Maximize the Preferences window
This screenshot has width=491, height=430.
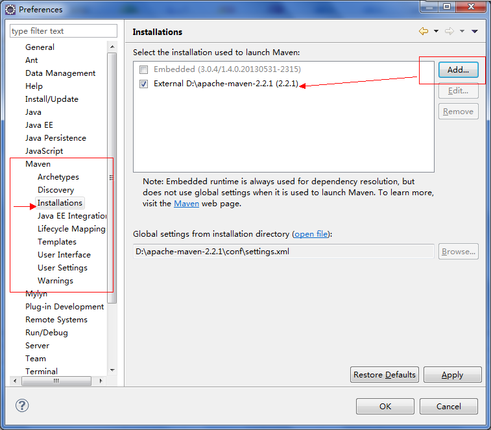pos(447,6)
